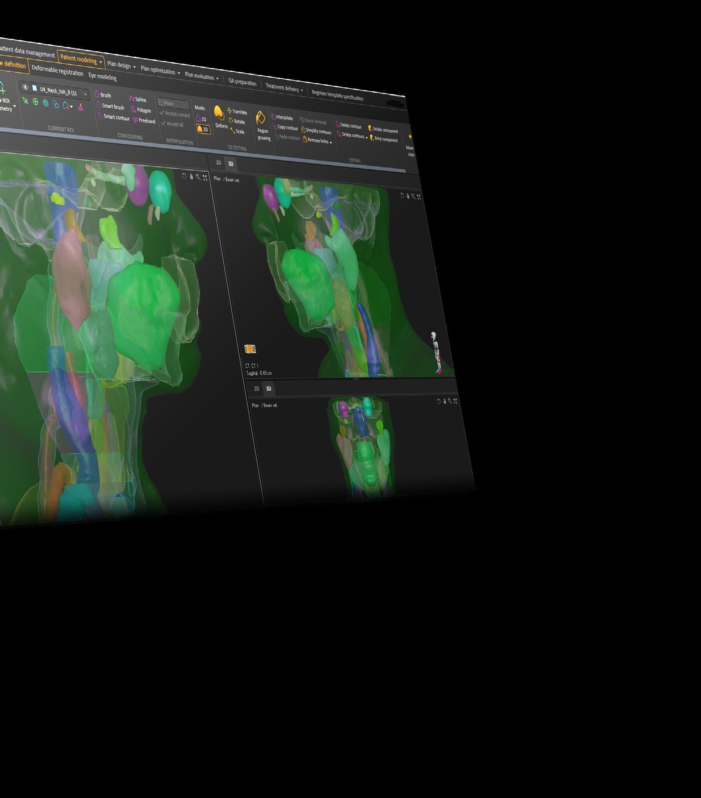
Task: Click Accept all in Interpolation
Action: (173, 124)
